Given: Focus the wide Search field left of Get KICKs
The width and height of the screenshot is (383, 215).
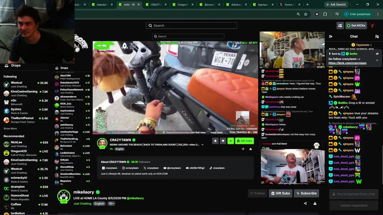Looking at the screenshot, I should tap(191, 26).
